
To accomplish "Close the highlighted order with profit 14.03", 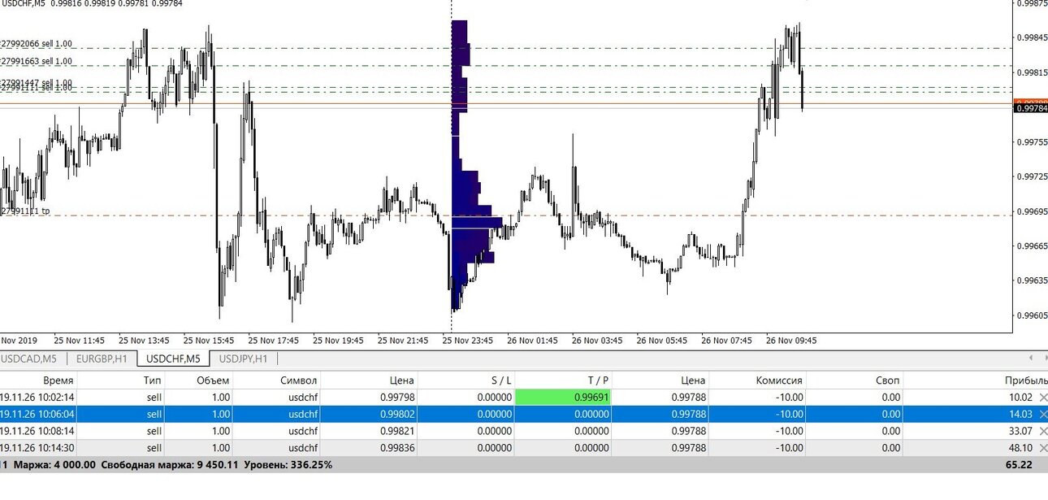I will [1043, 415].
